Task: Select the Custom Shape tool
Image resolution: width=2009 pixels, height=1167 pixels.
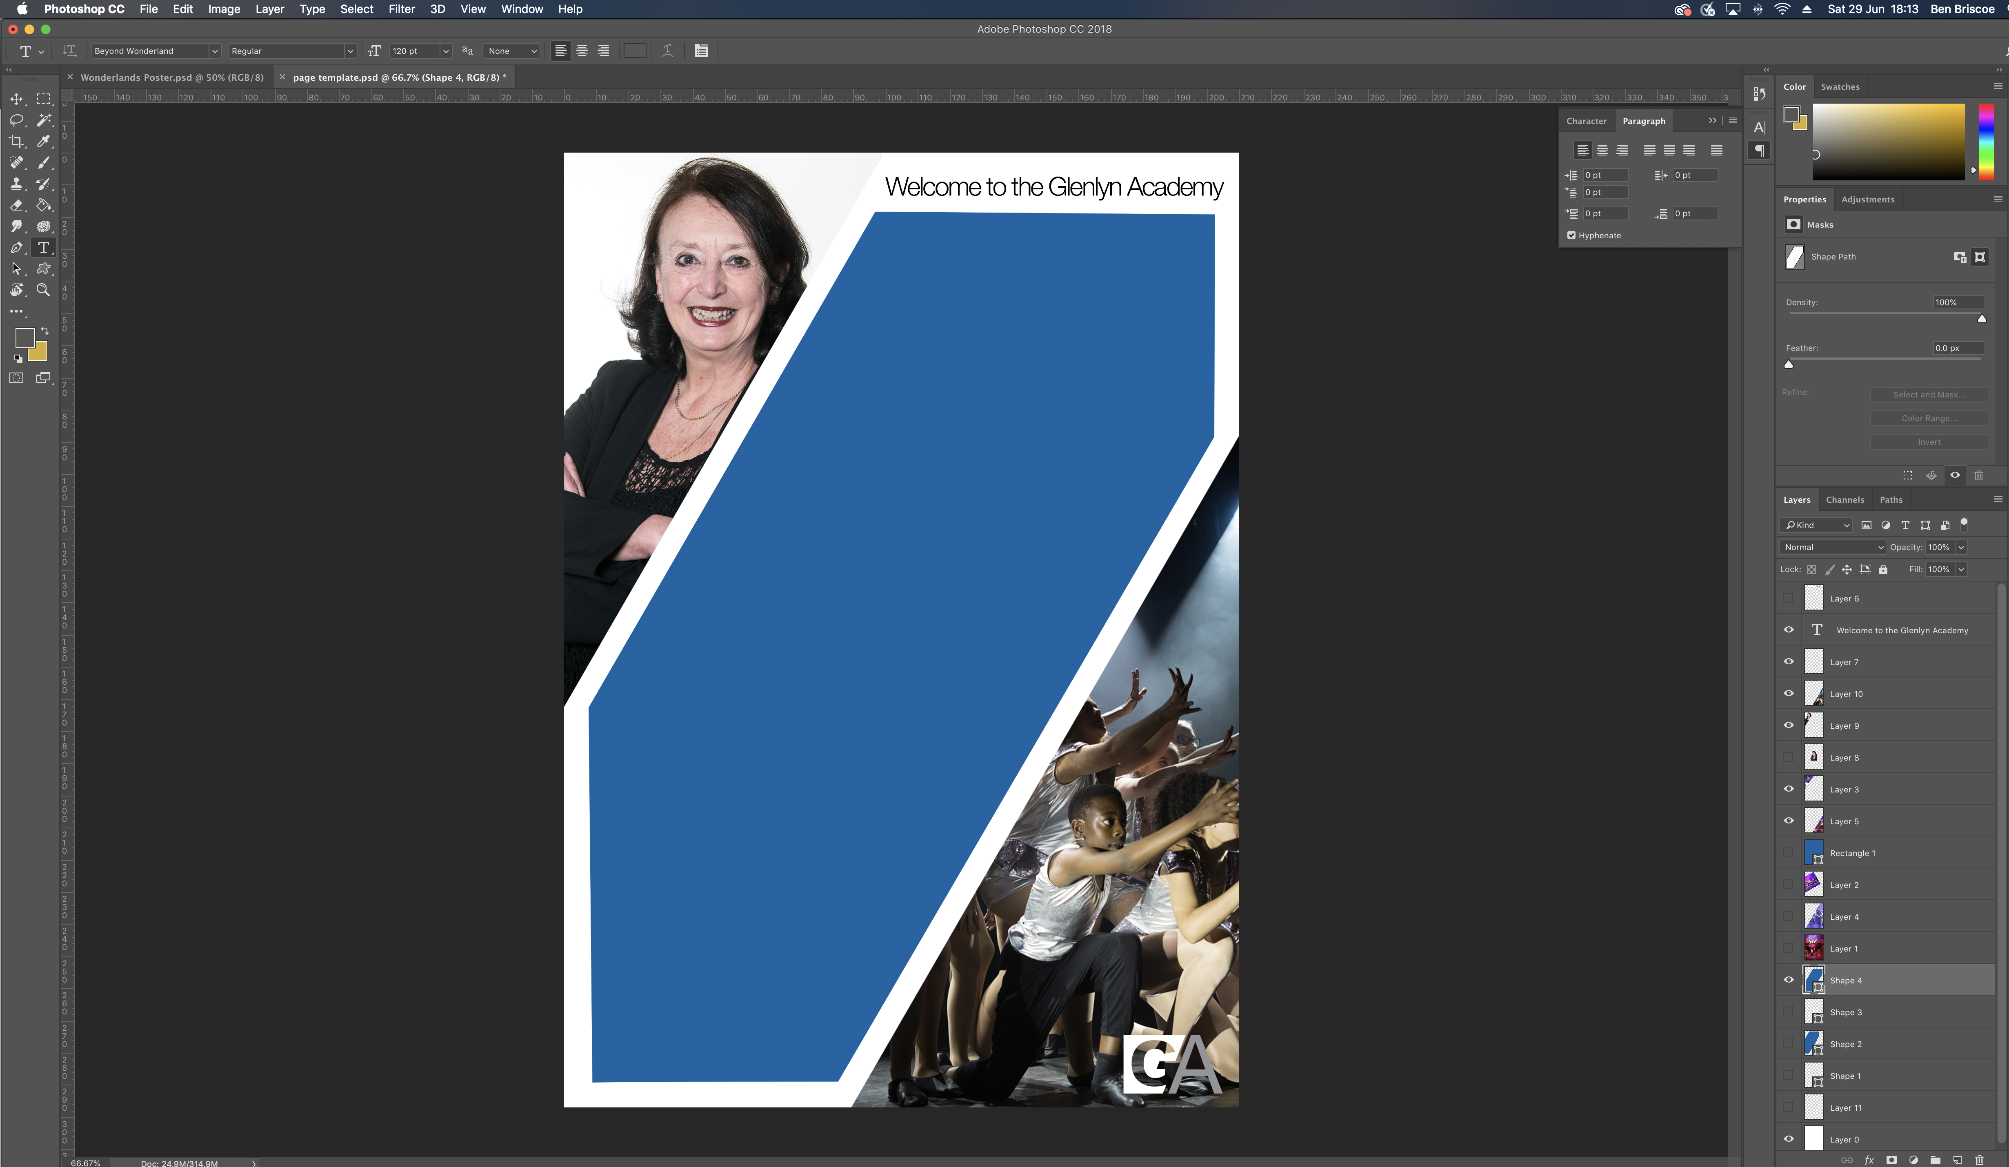Action: (x=44, y=268)
